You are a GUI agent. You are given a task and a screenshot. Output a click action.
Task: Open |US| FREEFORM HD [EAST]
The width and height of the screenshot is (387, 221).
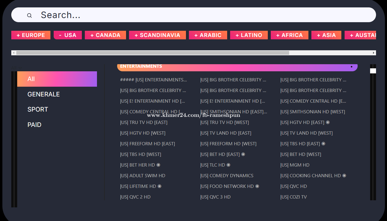(147, 144)
